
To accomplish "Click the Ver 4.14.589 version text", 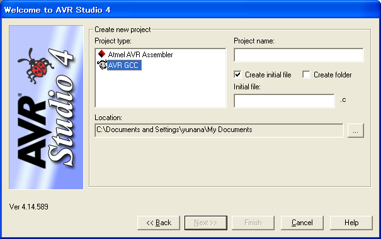I will 29,207.
